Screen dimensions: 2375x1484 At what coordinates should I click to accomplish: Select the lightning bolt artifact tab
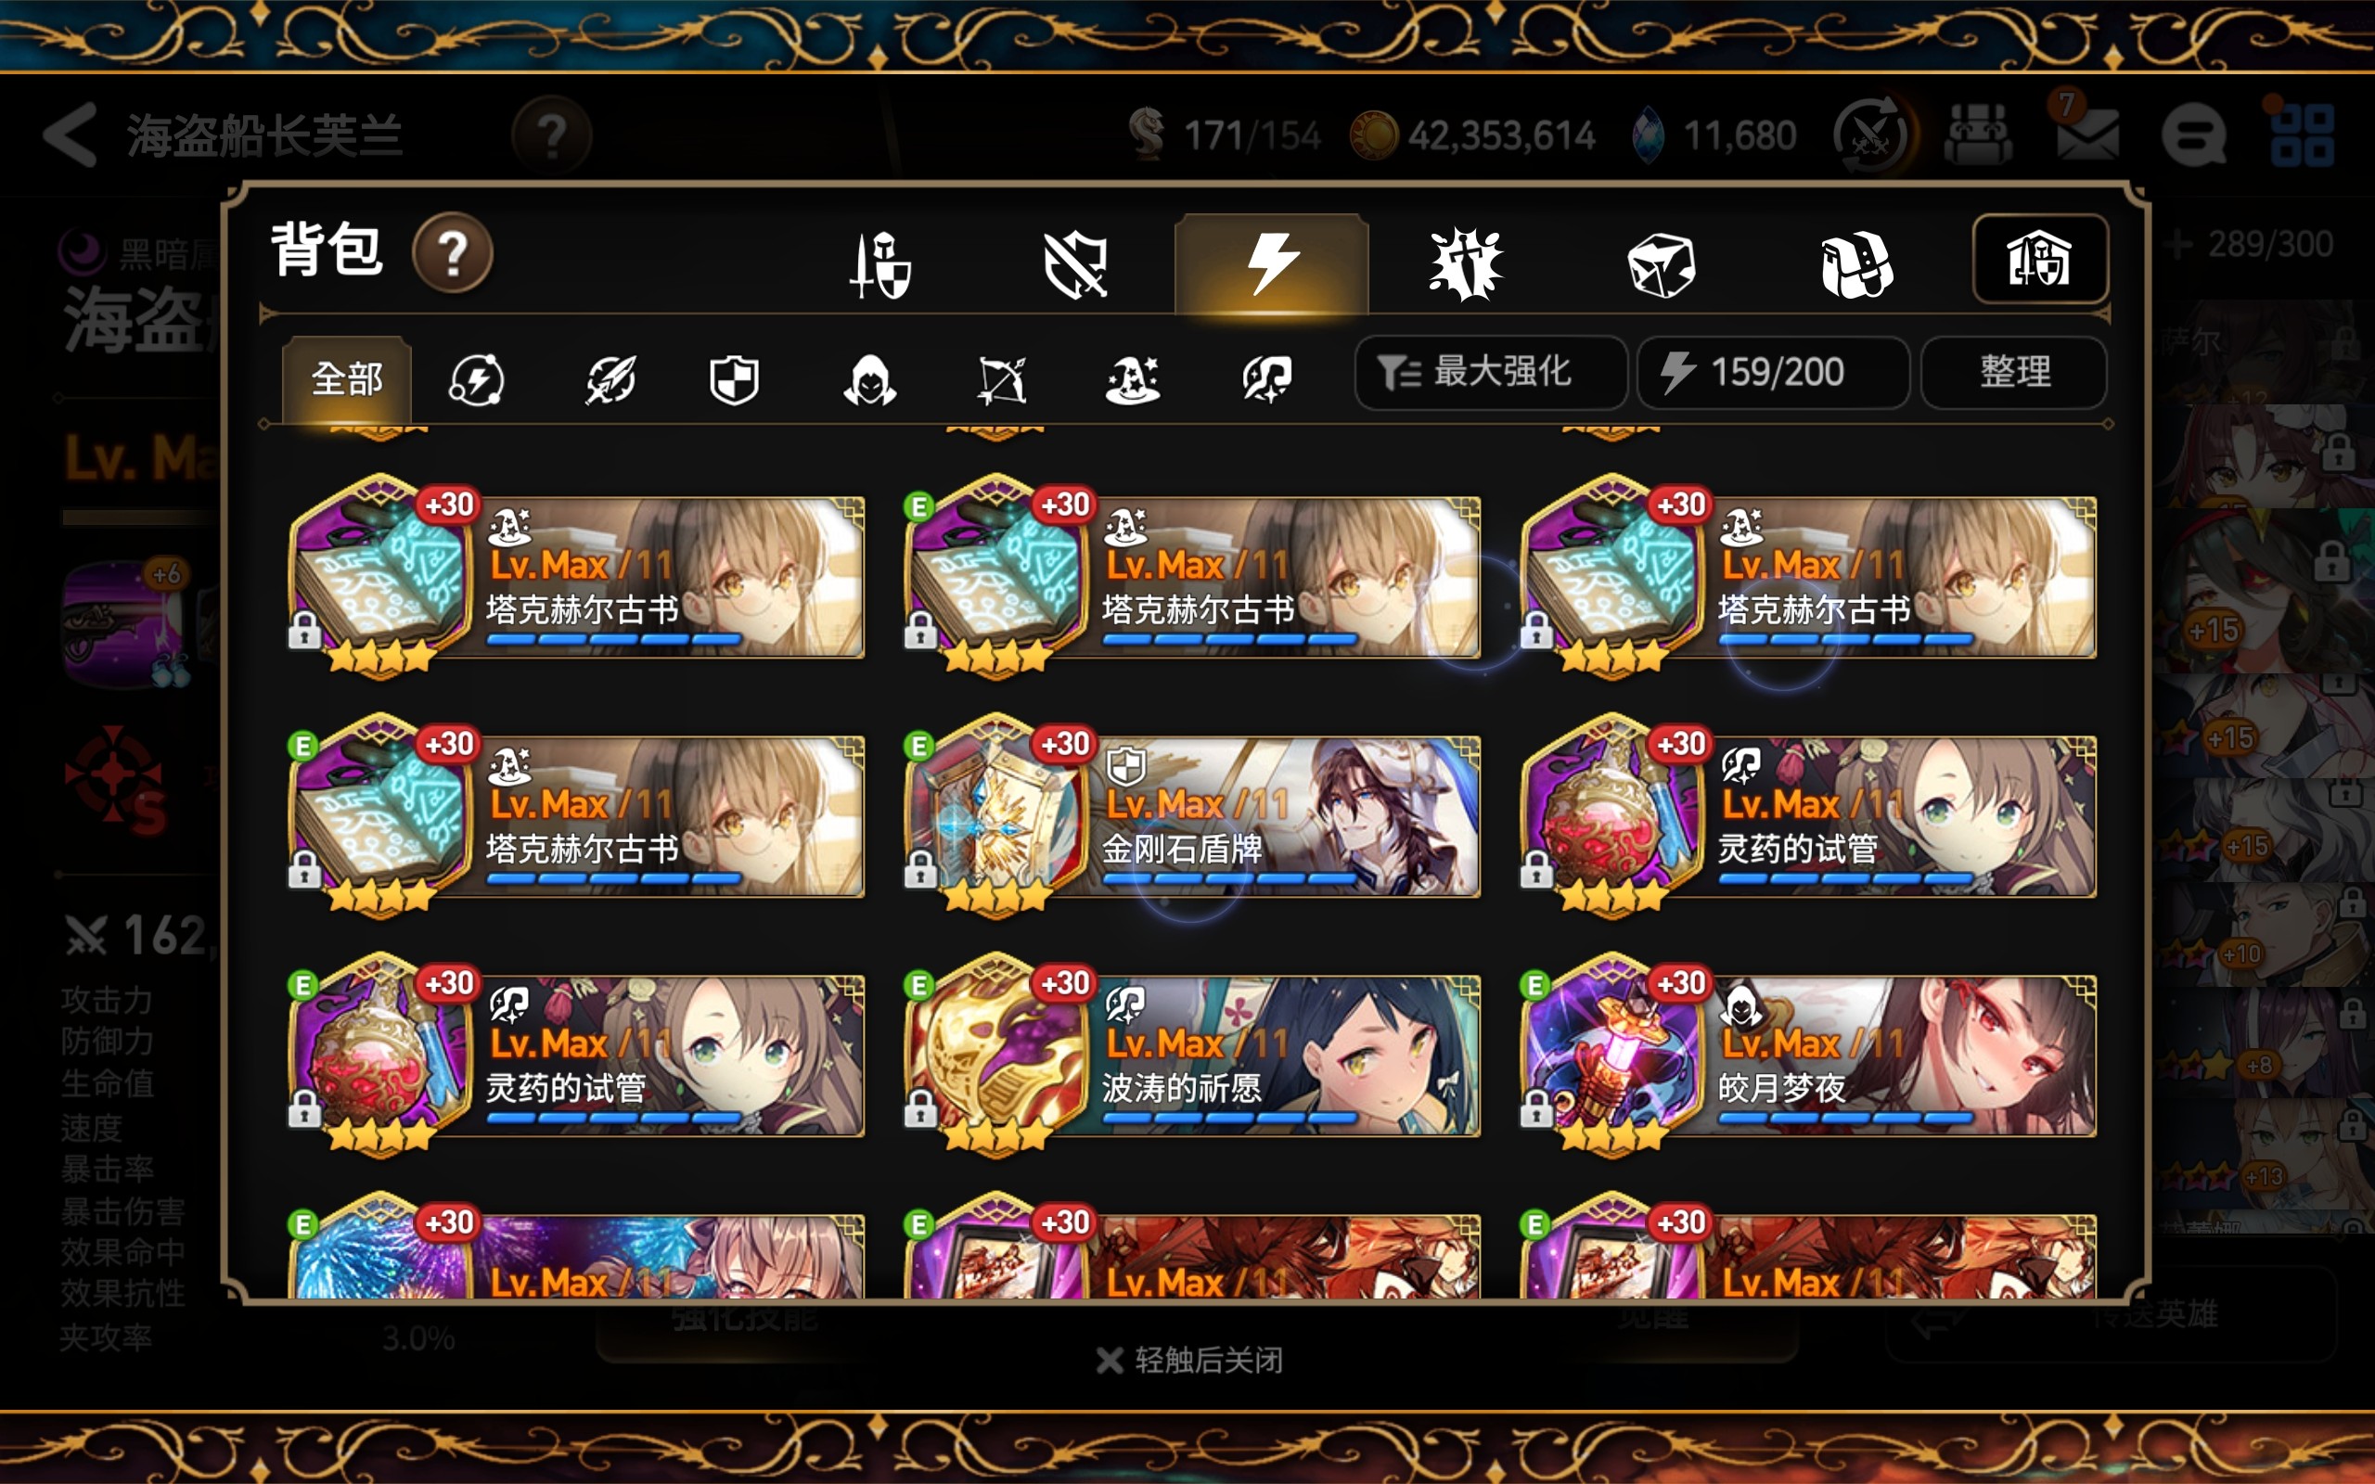tap(1271, 263)
